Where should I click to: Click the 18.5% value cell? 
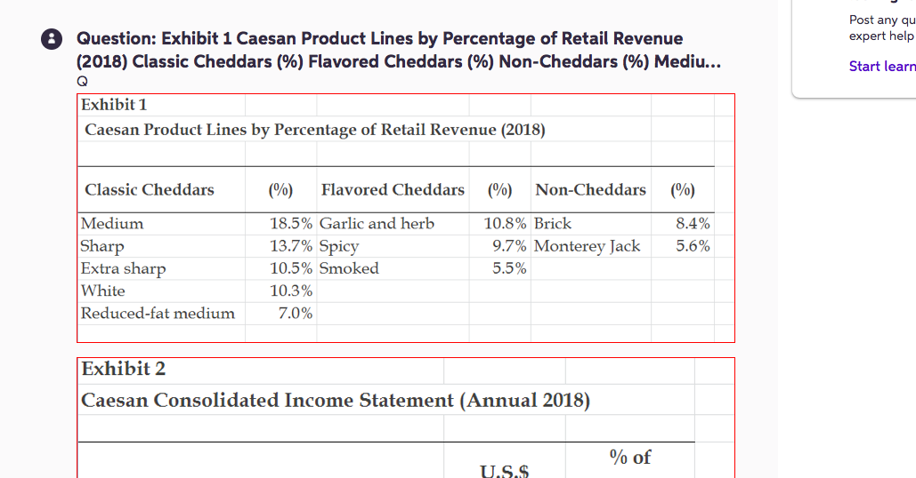291,224
